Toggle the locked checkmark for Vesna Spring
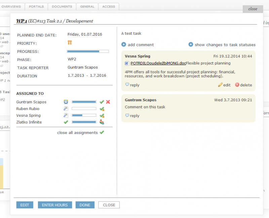 tap(102, 115)
